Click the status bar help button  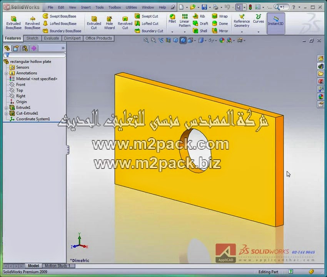[291, 271]
